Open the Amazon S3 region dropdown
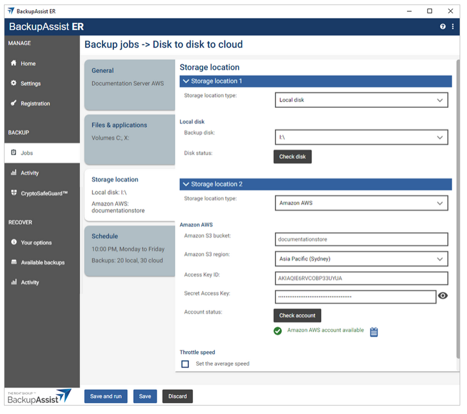467x414 pixels. [361, 259]
